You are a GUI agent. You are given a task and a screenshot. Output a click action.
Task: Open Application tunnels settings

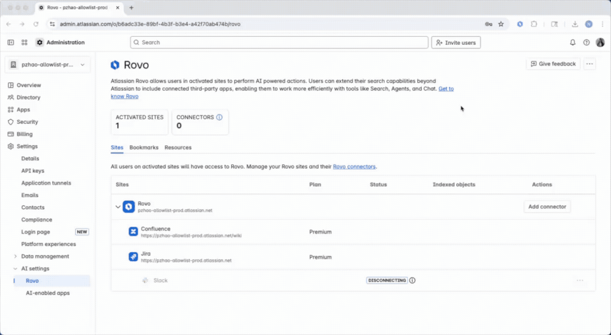[x=46, y=183]
